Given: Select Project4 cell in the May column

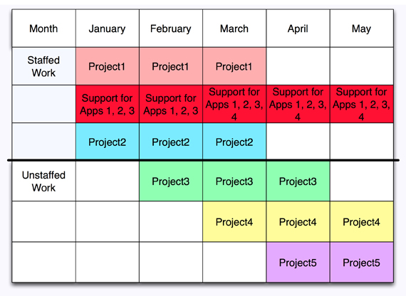Looking at the screenshot, I should (362, 222).
